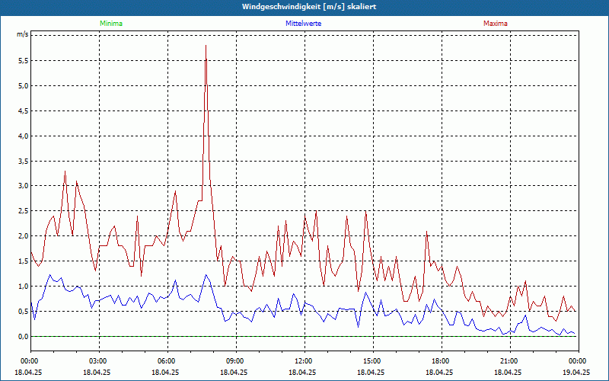609x381 pixels.
Task: Click the 4,5 y-axis value
Action: (24, 111)
